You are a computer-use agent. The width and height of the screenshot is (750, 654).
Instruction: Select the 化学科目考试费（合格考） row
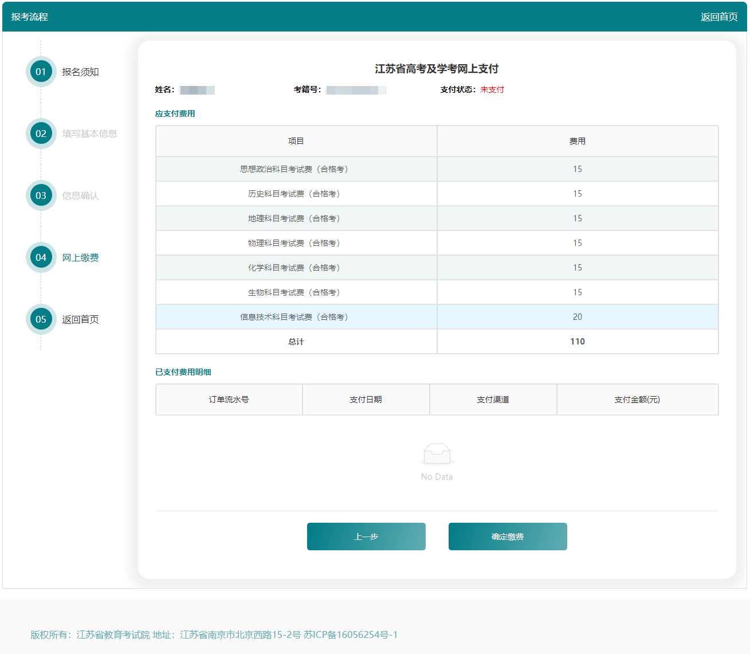click(x=437, y=268)
